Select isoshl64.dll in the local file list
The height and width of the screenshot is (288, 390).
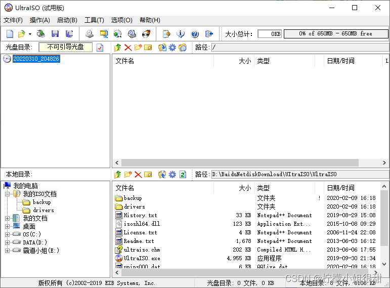coord(142,224)
